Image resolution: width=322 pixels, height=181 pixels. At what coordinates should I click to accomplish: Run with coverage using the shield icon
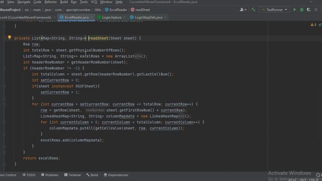308,10
